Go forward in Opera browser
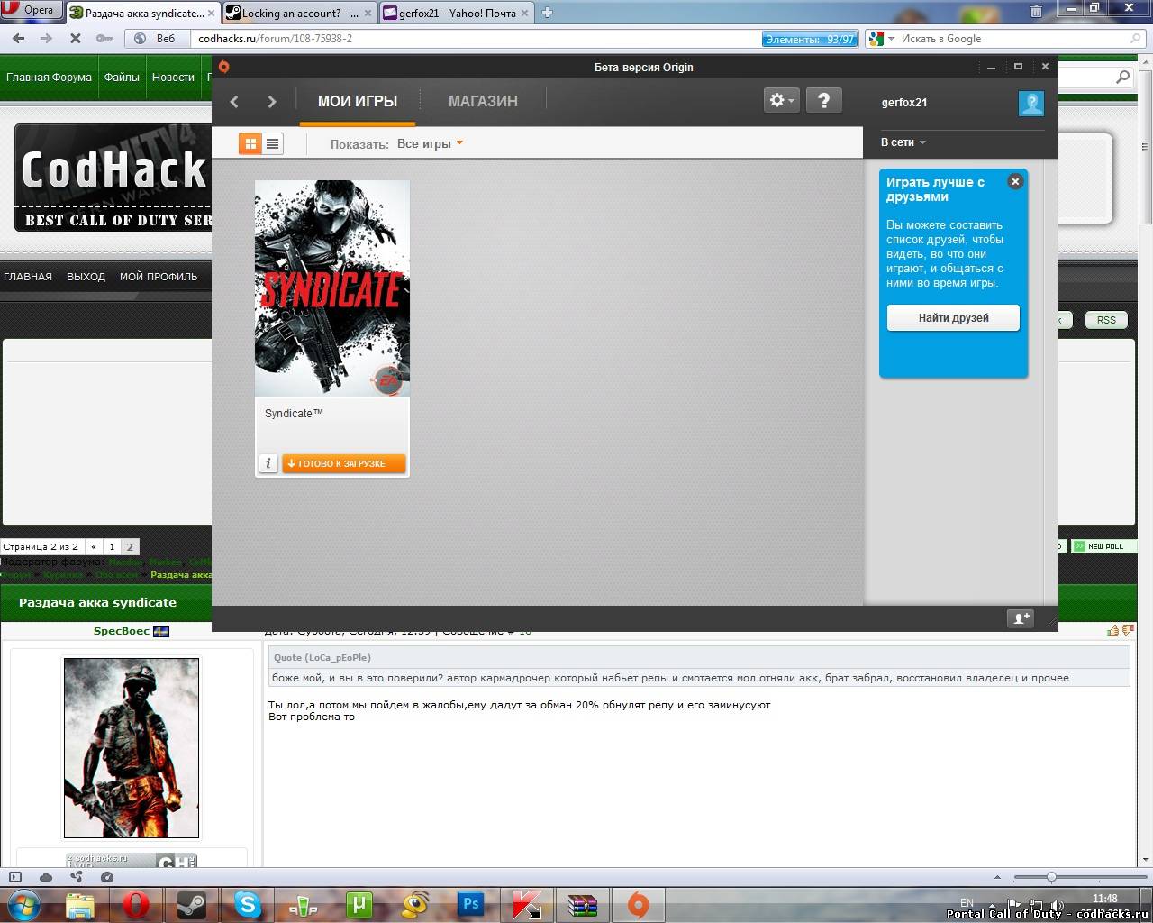 tap(47, 39)
